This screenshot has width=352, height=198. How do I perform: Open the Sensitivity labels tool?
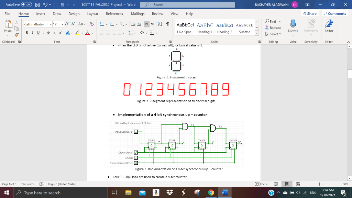(311, 27)
